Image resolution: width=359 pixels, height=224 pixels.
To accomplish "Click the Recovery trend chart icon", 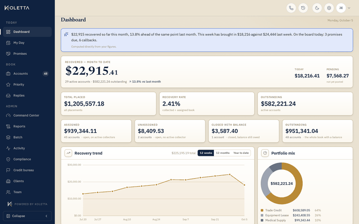I will (x=68, y=153).
